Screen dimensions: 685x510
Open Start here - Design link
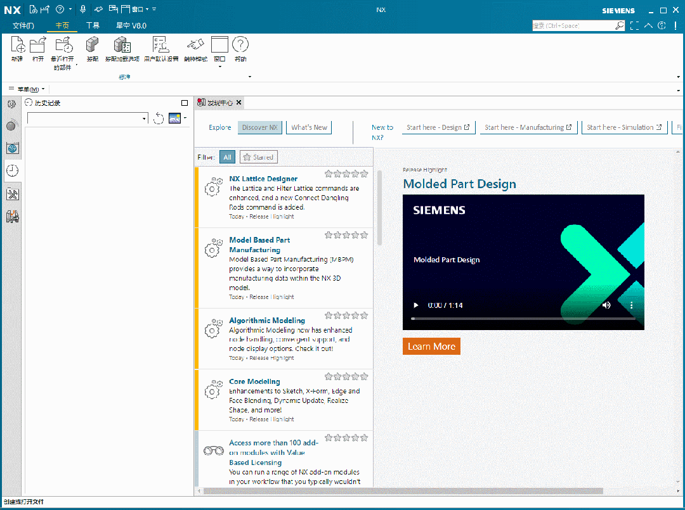click(x=438, y=127)
